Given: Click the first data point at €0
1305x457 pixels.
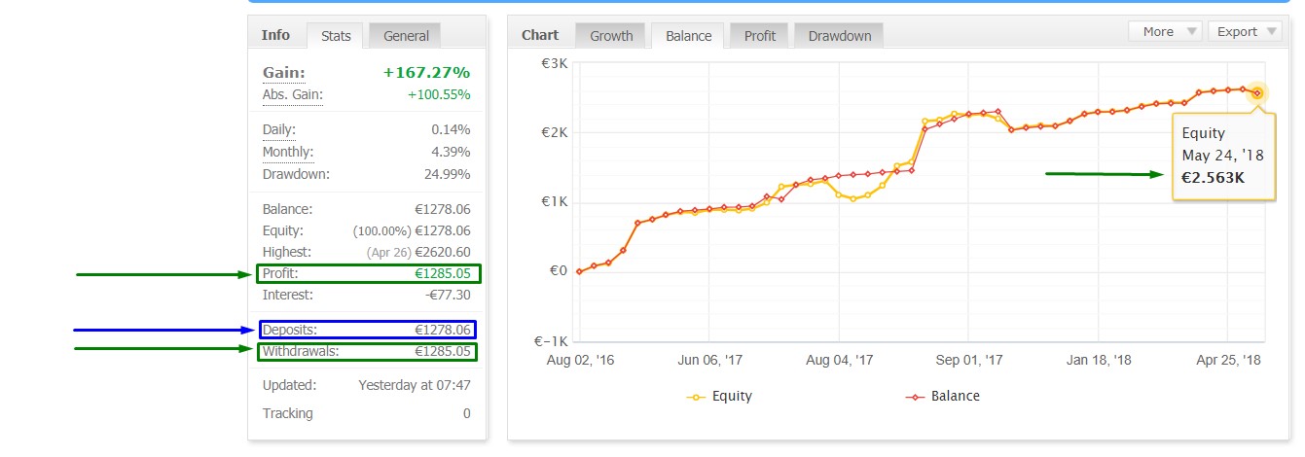Looking at the screenshot, I should click(579, 272).
